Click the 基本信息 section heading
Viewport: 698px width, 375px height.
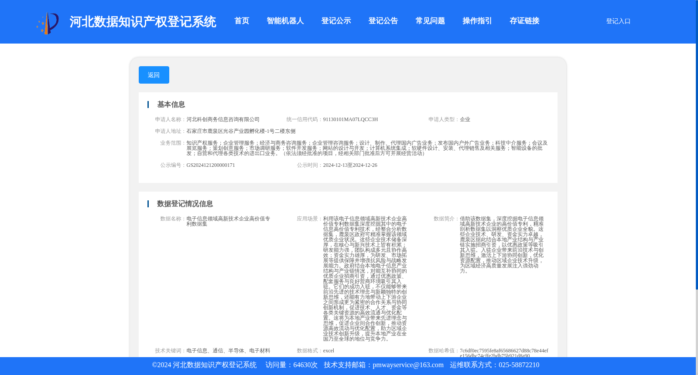pyautogui.click(x=171, y=105)
